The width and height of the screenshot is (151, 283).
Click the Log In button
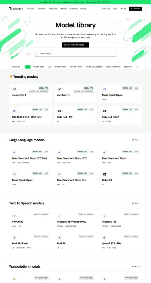point(123,9)
